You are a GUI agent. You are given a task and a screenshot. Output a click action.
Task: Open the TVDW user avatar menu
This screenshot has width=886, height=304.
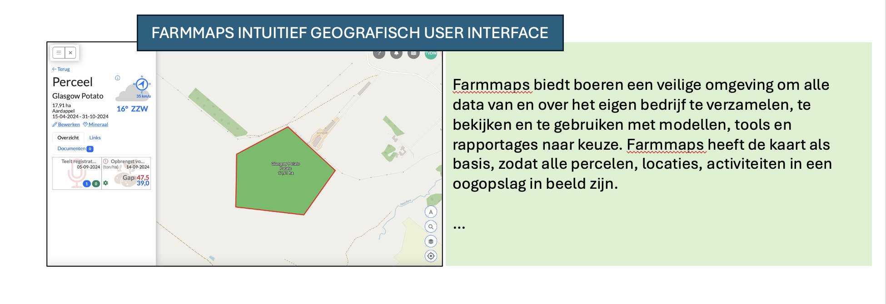(431, 53)
